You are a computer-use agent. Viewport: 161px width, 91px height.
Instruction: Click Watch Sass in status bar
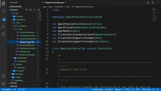(97, 89)
